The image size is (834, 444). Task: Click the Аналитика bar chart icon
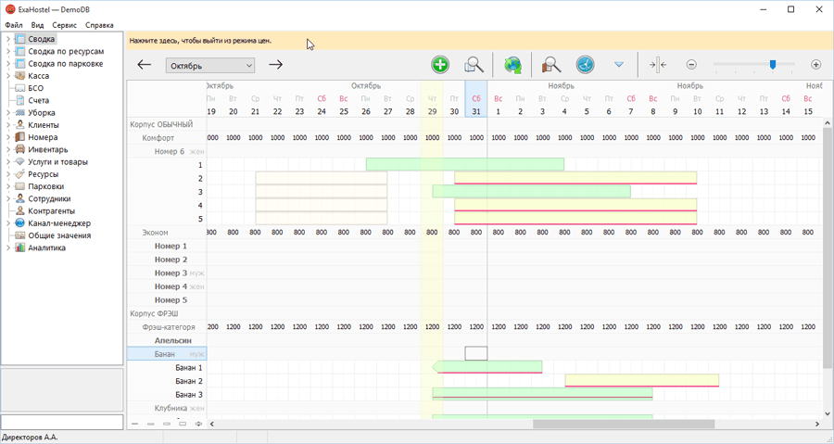[20, 247]
